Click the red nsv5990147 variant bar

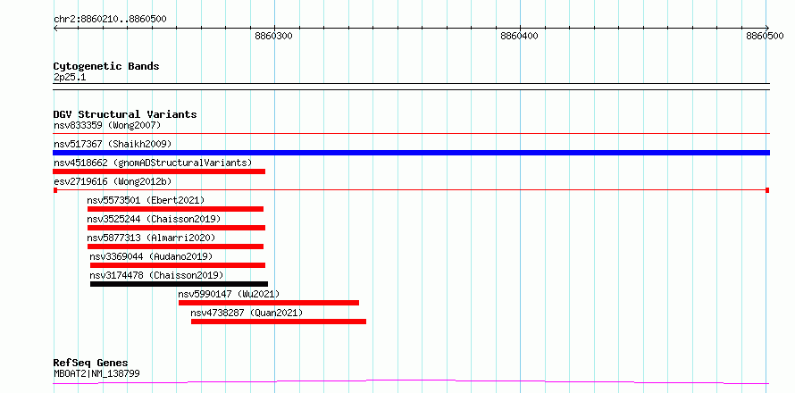pyautogui.click(x=269, y=303)
